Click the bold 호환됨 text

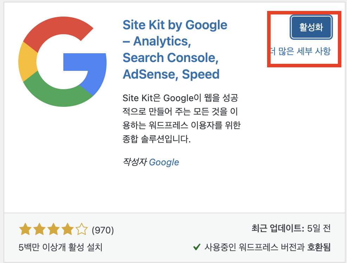[319, 247]
